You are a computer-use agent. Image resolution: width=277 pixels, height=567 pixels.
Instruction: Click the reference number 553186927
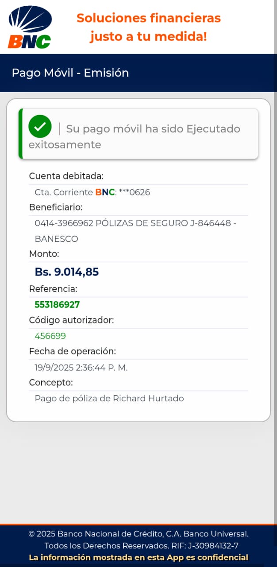(57, 304)
